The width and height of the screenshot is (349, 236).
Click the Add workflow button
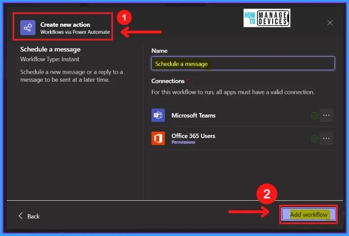pyautogui.click(x=309, y=214)
